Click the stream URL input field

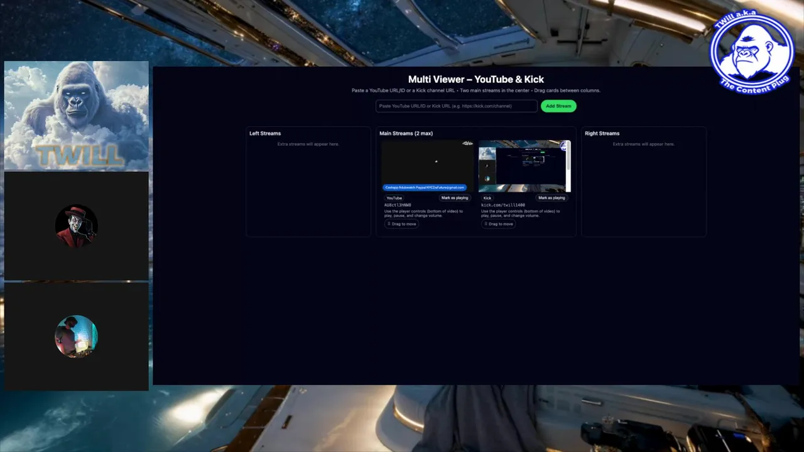pos(456,106)
